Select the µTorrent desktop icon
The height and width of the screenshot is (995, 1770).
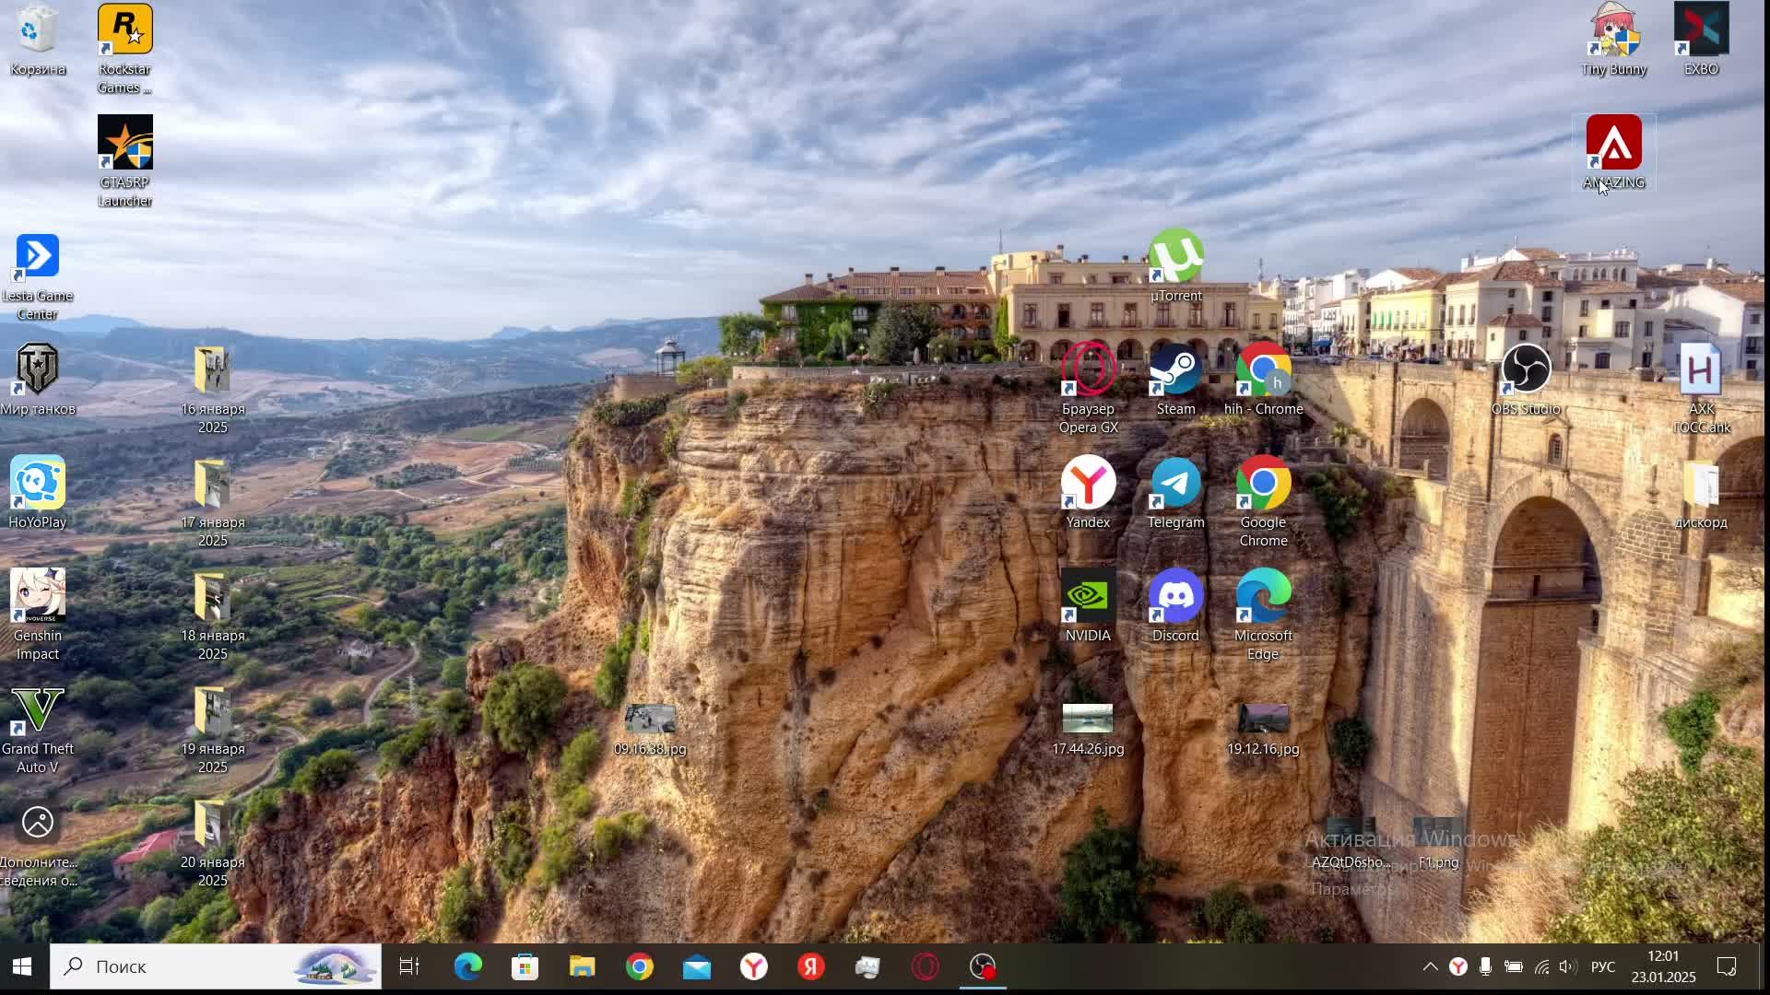coord(1175,265)
